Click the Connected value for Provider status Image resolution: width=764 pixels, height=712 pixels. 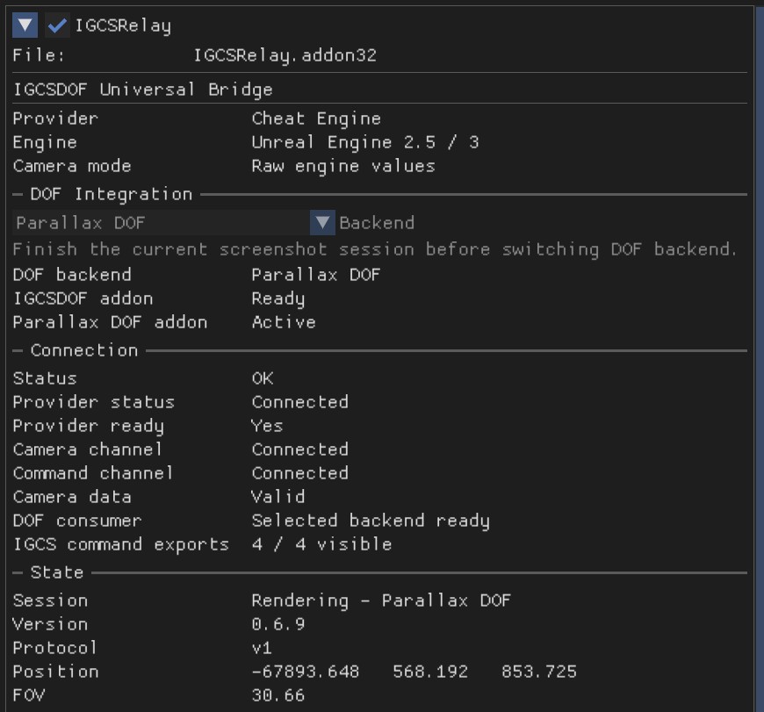(x=300, y=402)
